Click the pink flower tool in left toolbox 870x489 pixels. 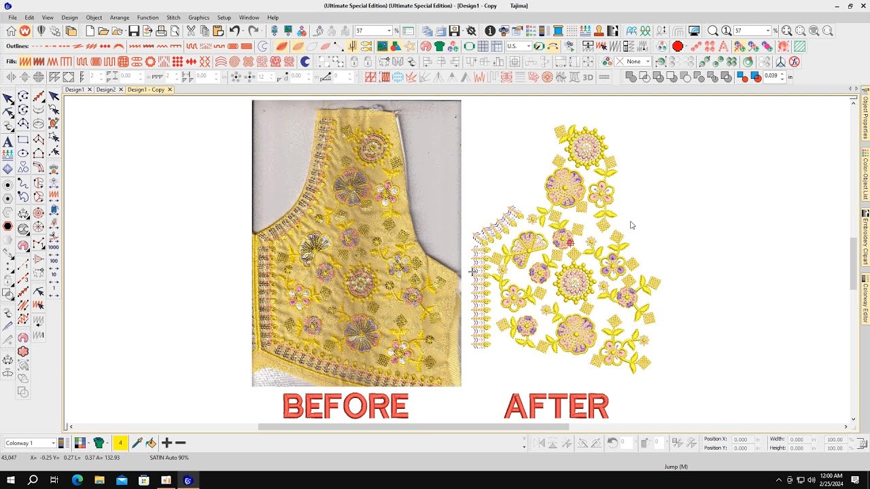click(23, 351)
